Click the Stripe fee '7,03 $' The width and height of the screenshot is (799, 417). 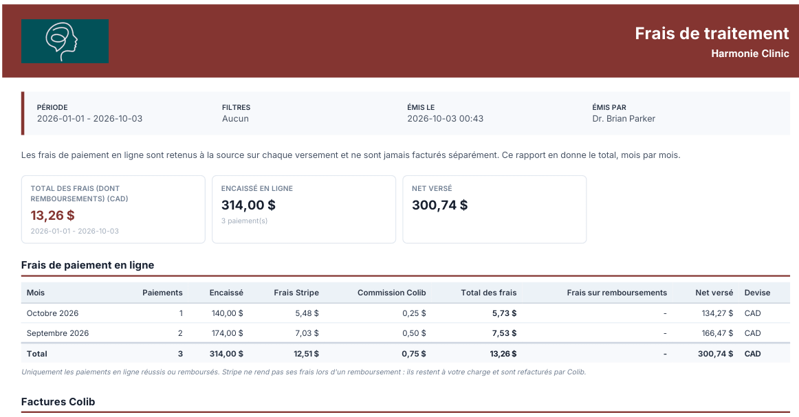307,333
